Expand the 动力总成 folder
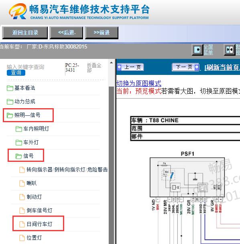The height and width of the screenshot is (244, 240). pos(25,101)
